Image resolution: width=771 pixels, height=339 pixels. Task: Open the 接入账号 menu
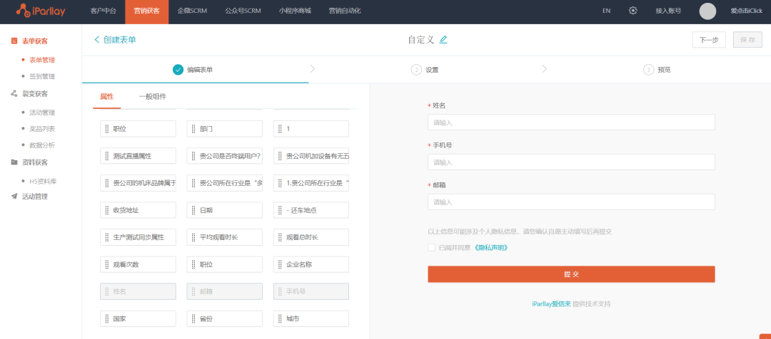coord(667,11)
